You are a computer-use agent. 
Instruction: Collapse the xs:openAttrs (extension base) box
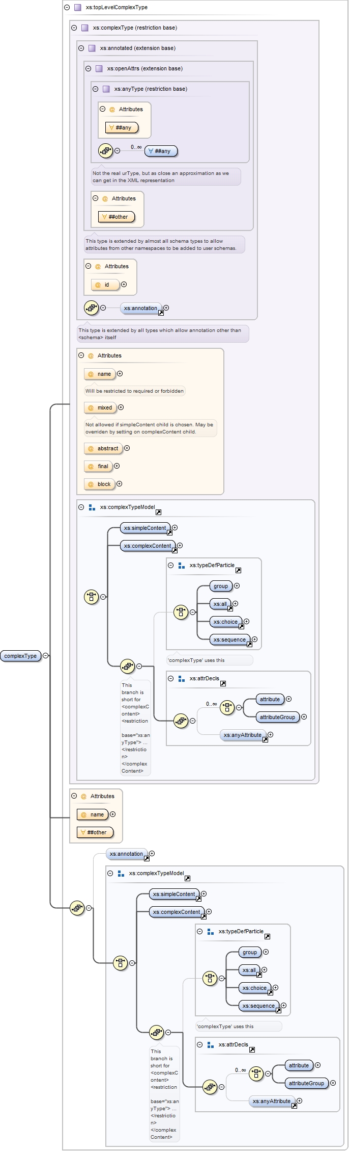89,69
